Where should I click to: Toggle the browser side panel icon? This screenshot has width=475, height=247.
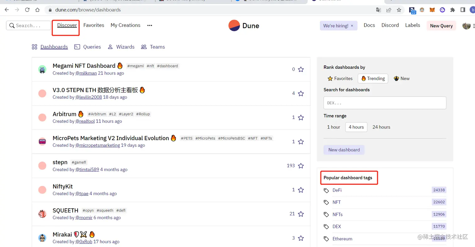(x=463, y=10)
